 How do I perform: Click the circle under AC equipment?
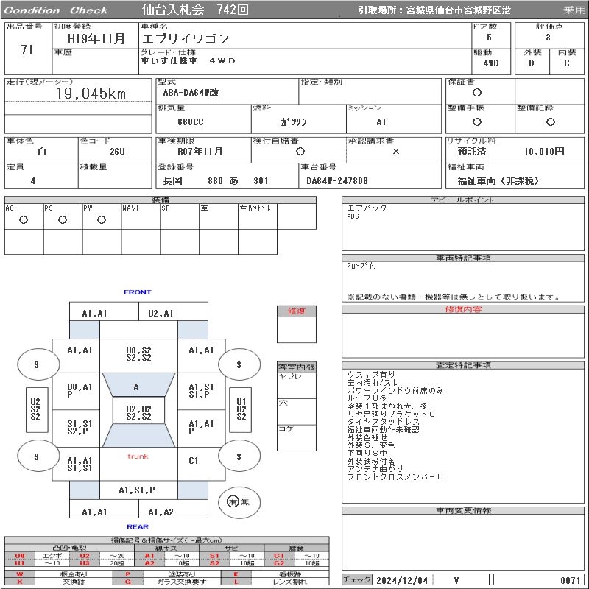pos(24,219)
